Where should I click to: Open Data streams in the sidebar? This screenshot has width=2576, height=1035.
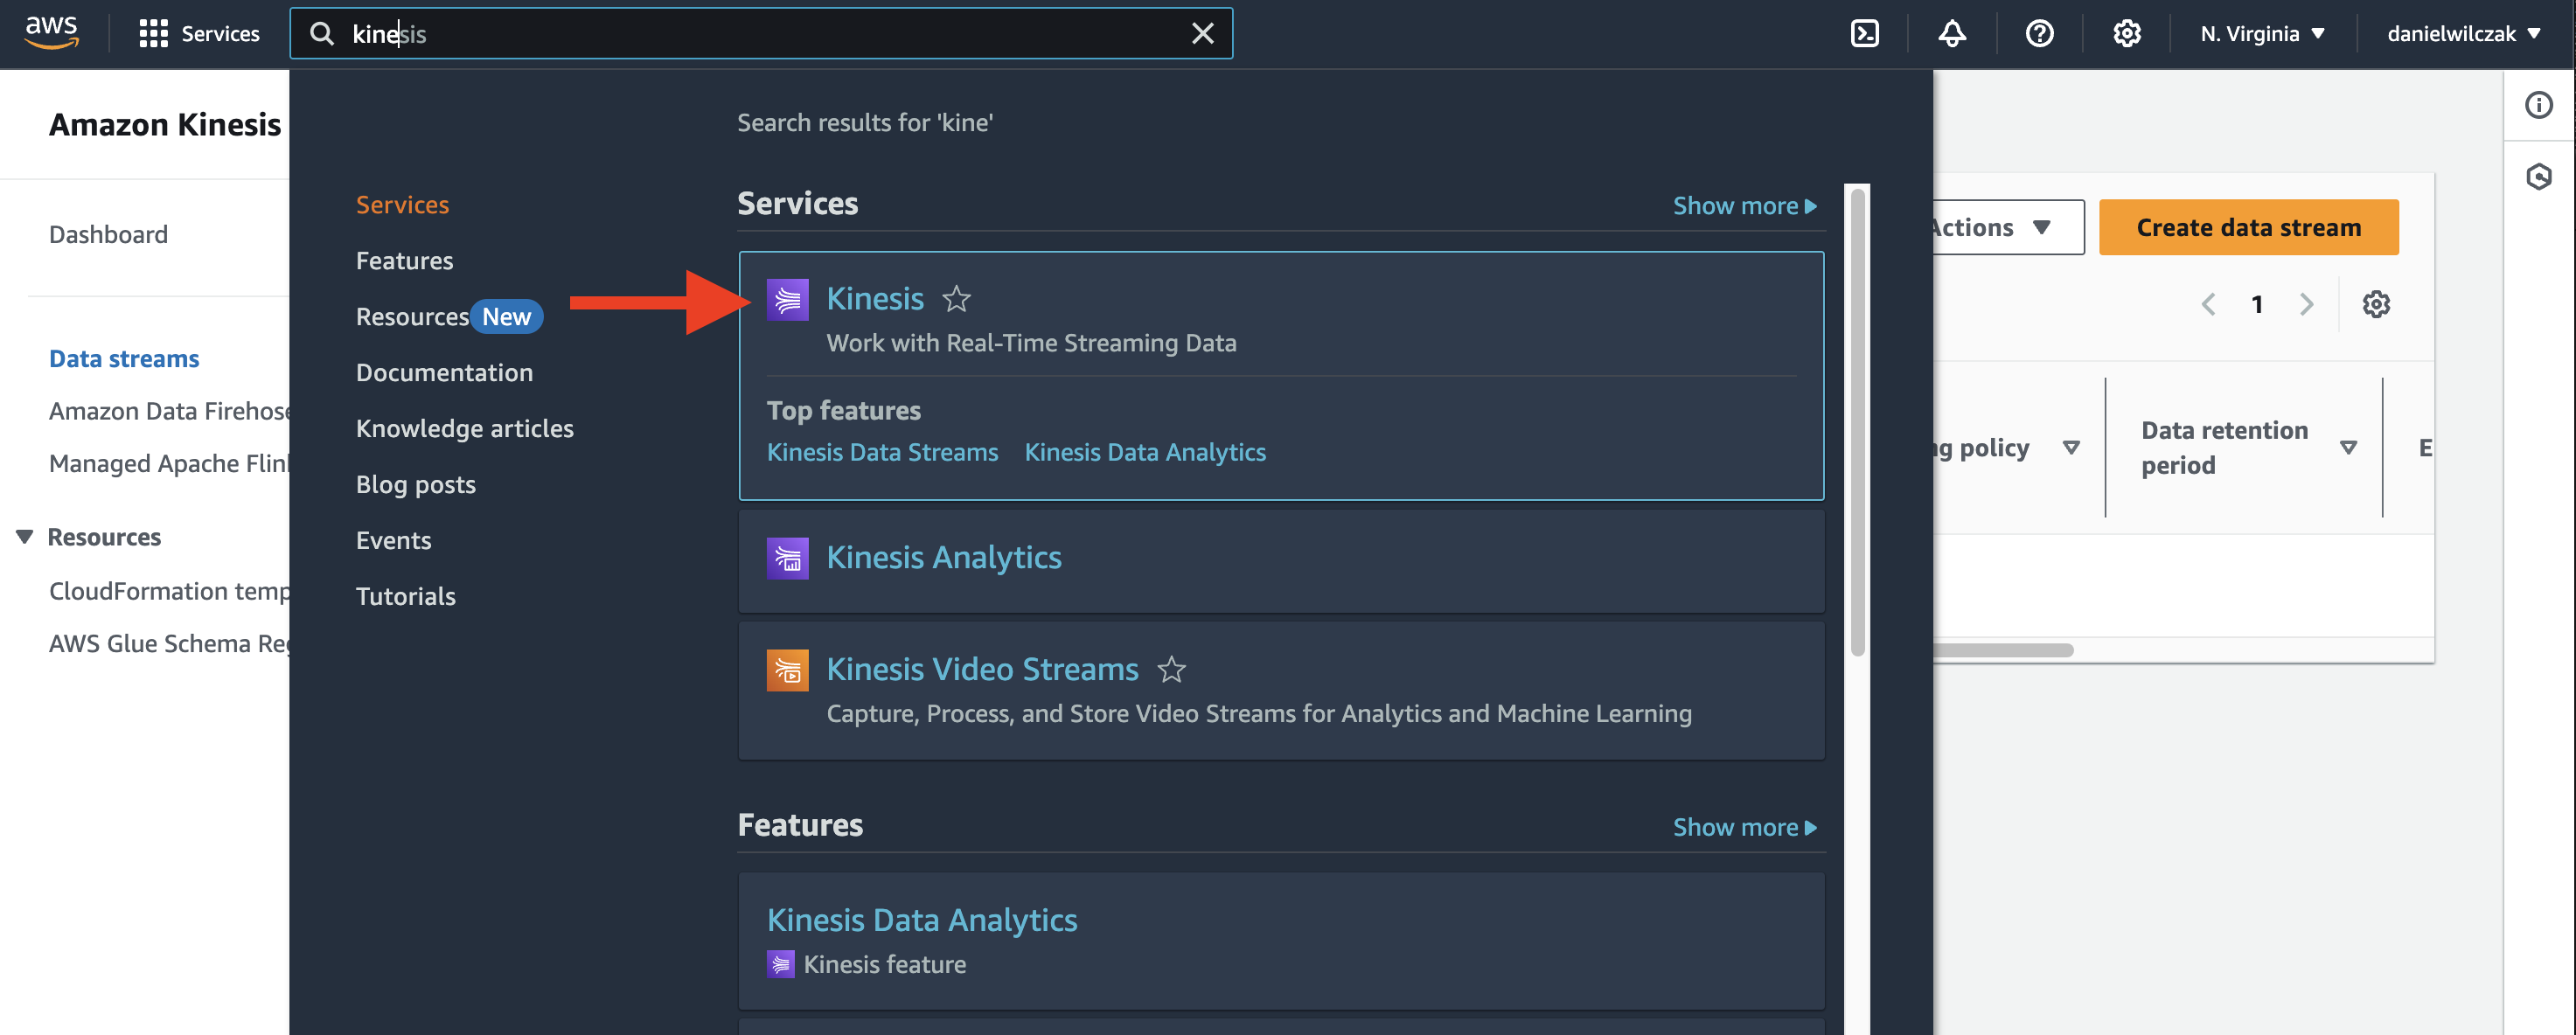[x=124, y=359]
